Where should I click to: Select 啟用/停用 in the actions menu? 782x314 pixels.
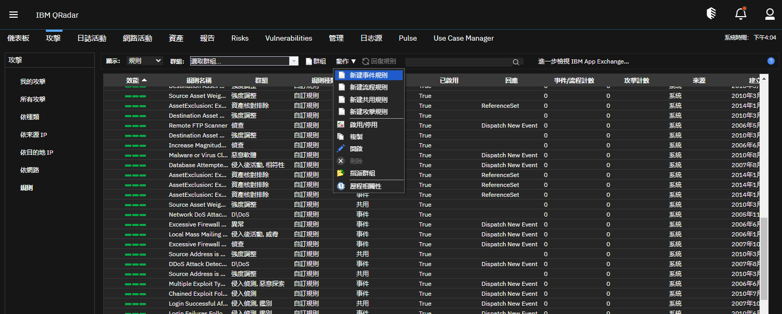coord(369,125)
